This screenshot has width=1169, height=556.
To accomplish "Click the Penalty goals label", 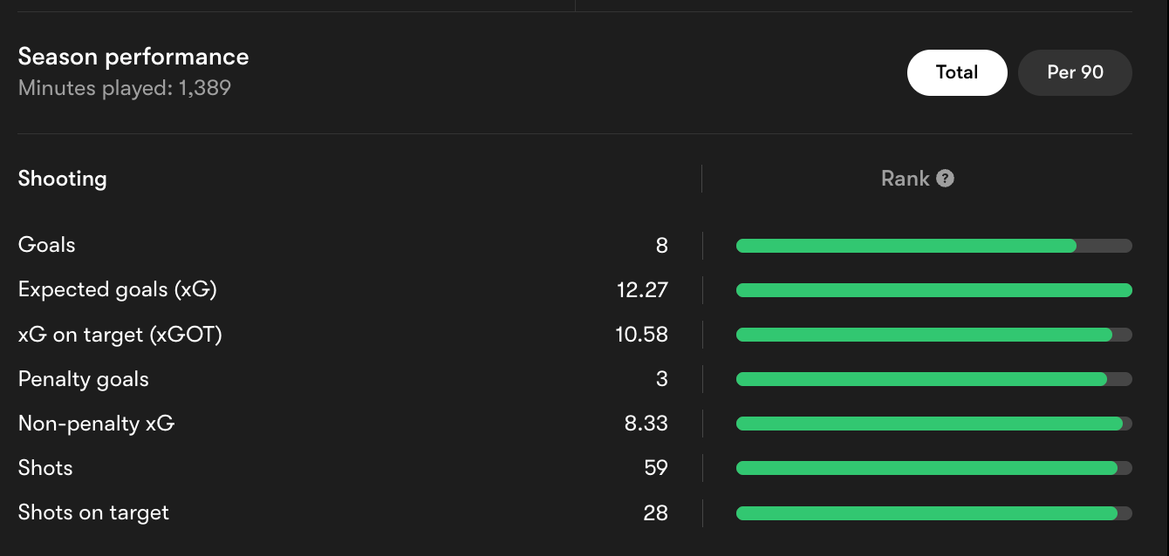I will point(83,379).
